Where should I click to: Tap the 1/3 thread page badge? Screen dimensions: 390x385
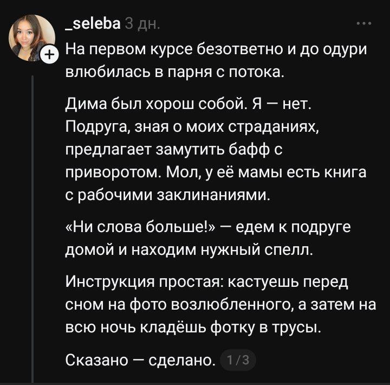click(238, 360)
